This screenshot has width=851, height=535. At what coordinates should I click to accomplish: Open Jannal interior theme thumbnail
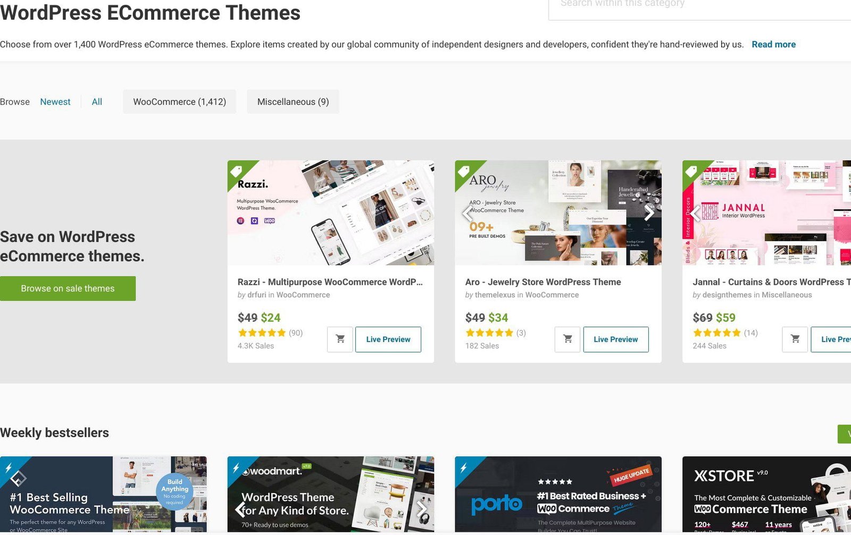tap(766, 213)
